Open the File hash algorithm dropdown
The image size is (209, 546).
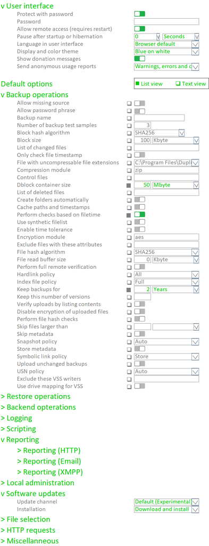[x=166, y=252]
